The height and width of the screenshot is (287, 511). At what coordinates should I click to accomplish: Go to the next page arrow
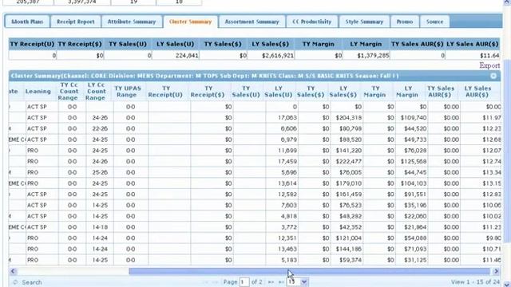click(x=271, y=282)
